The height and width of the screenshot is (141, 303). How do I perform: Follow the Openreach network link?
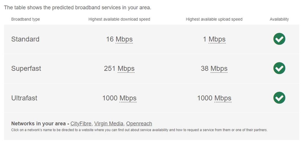pos(139,124)
